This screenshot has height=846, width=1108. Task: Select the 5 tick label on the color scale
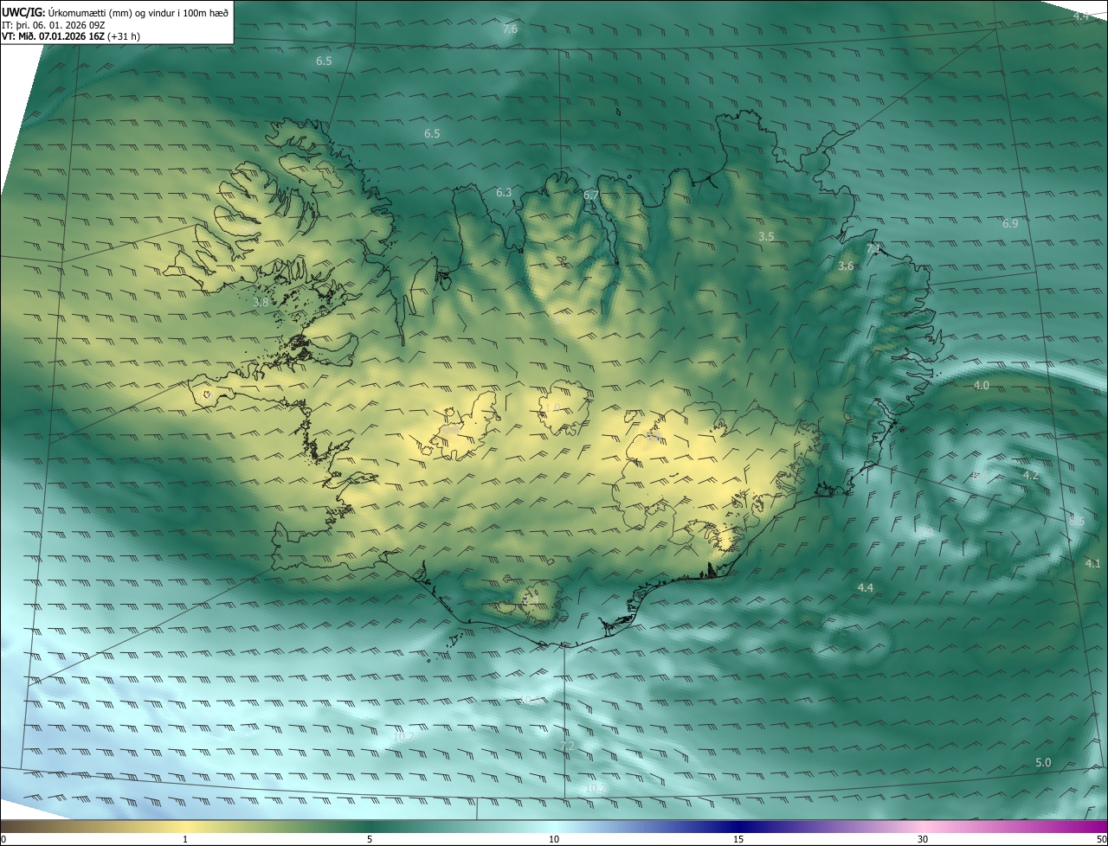[x=370, y=839]
